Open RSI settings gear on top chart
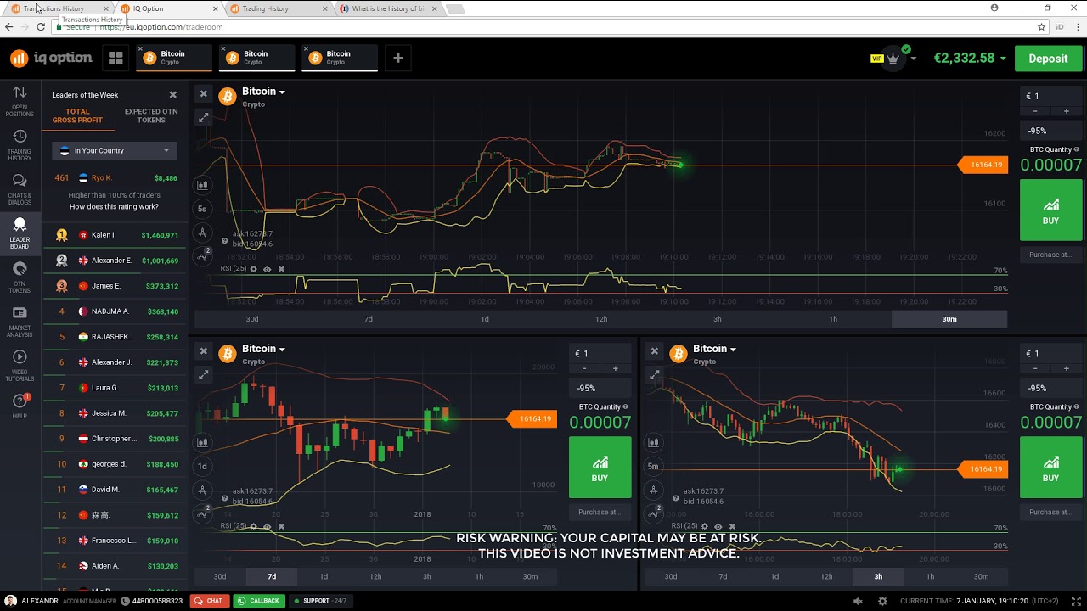 coord(253,269)
